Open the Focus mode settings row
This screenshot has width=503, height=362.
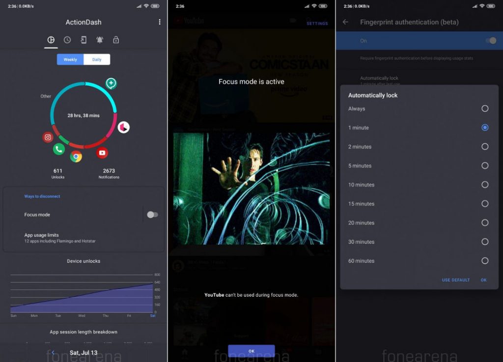coord(72,215)
